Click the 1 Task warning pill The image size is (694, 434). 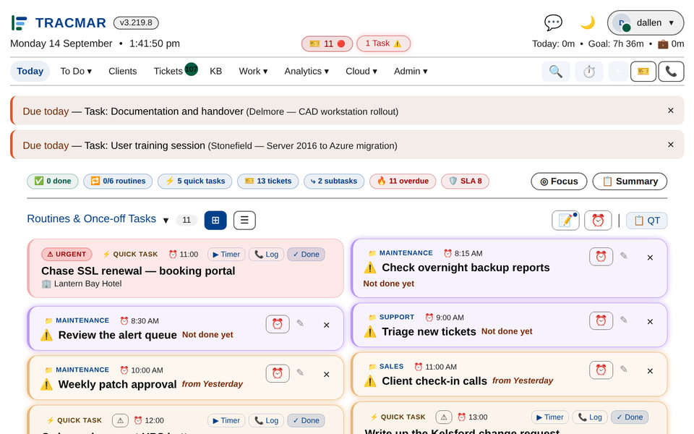(383, 43)
